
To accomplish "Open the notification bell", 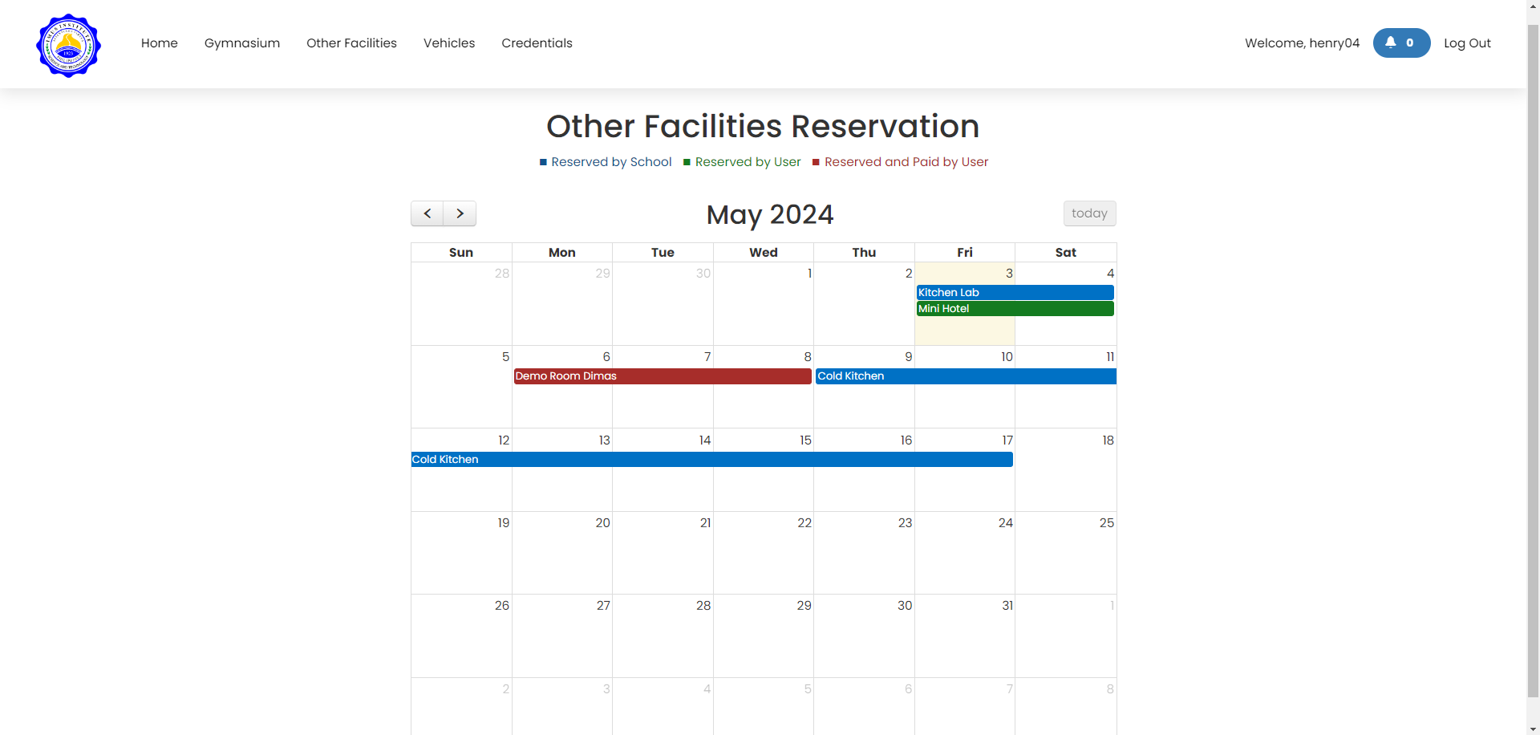I will click(1400, 43).
